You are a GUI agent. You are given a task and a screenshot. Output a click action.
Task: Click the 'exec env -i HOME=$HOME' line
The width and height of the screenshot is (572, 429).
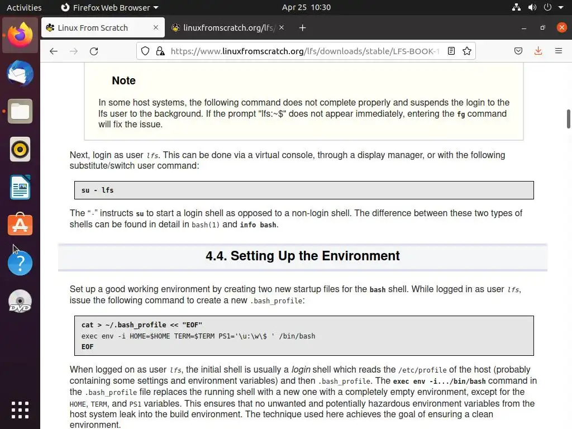[198, 336]
